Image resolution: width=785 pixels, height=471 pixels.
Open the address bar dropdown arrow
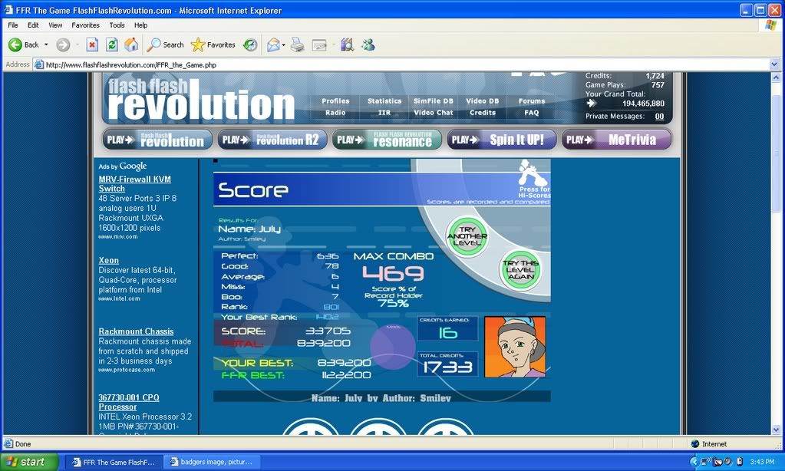pos(774,65)
